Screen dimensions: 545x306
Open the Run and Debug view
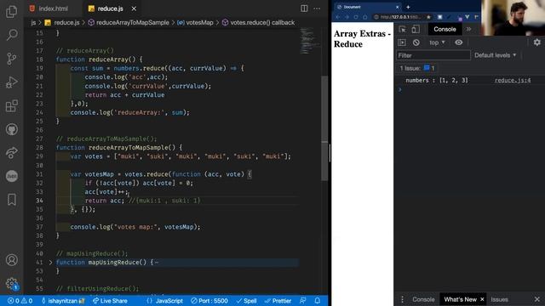[11, 82]
